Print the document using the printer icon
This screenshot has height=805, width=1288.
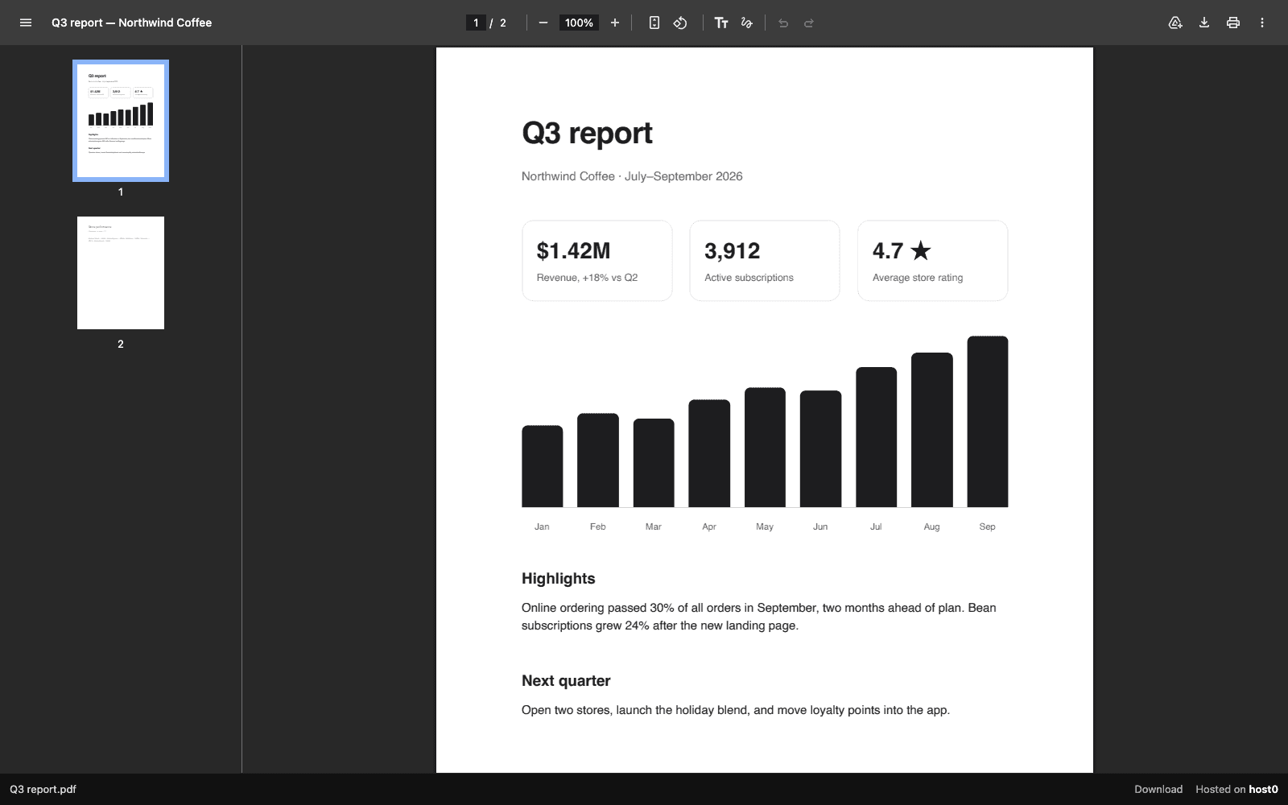point(1233,23)
